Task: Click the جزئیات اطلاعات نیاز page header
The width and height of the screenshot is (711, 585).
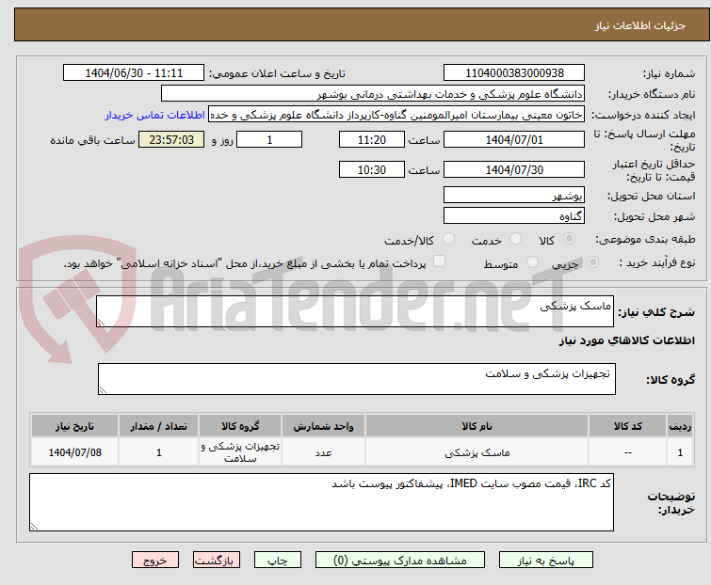Action: (x=640, y=25)
